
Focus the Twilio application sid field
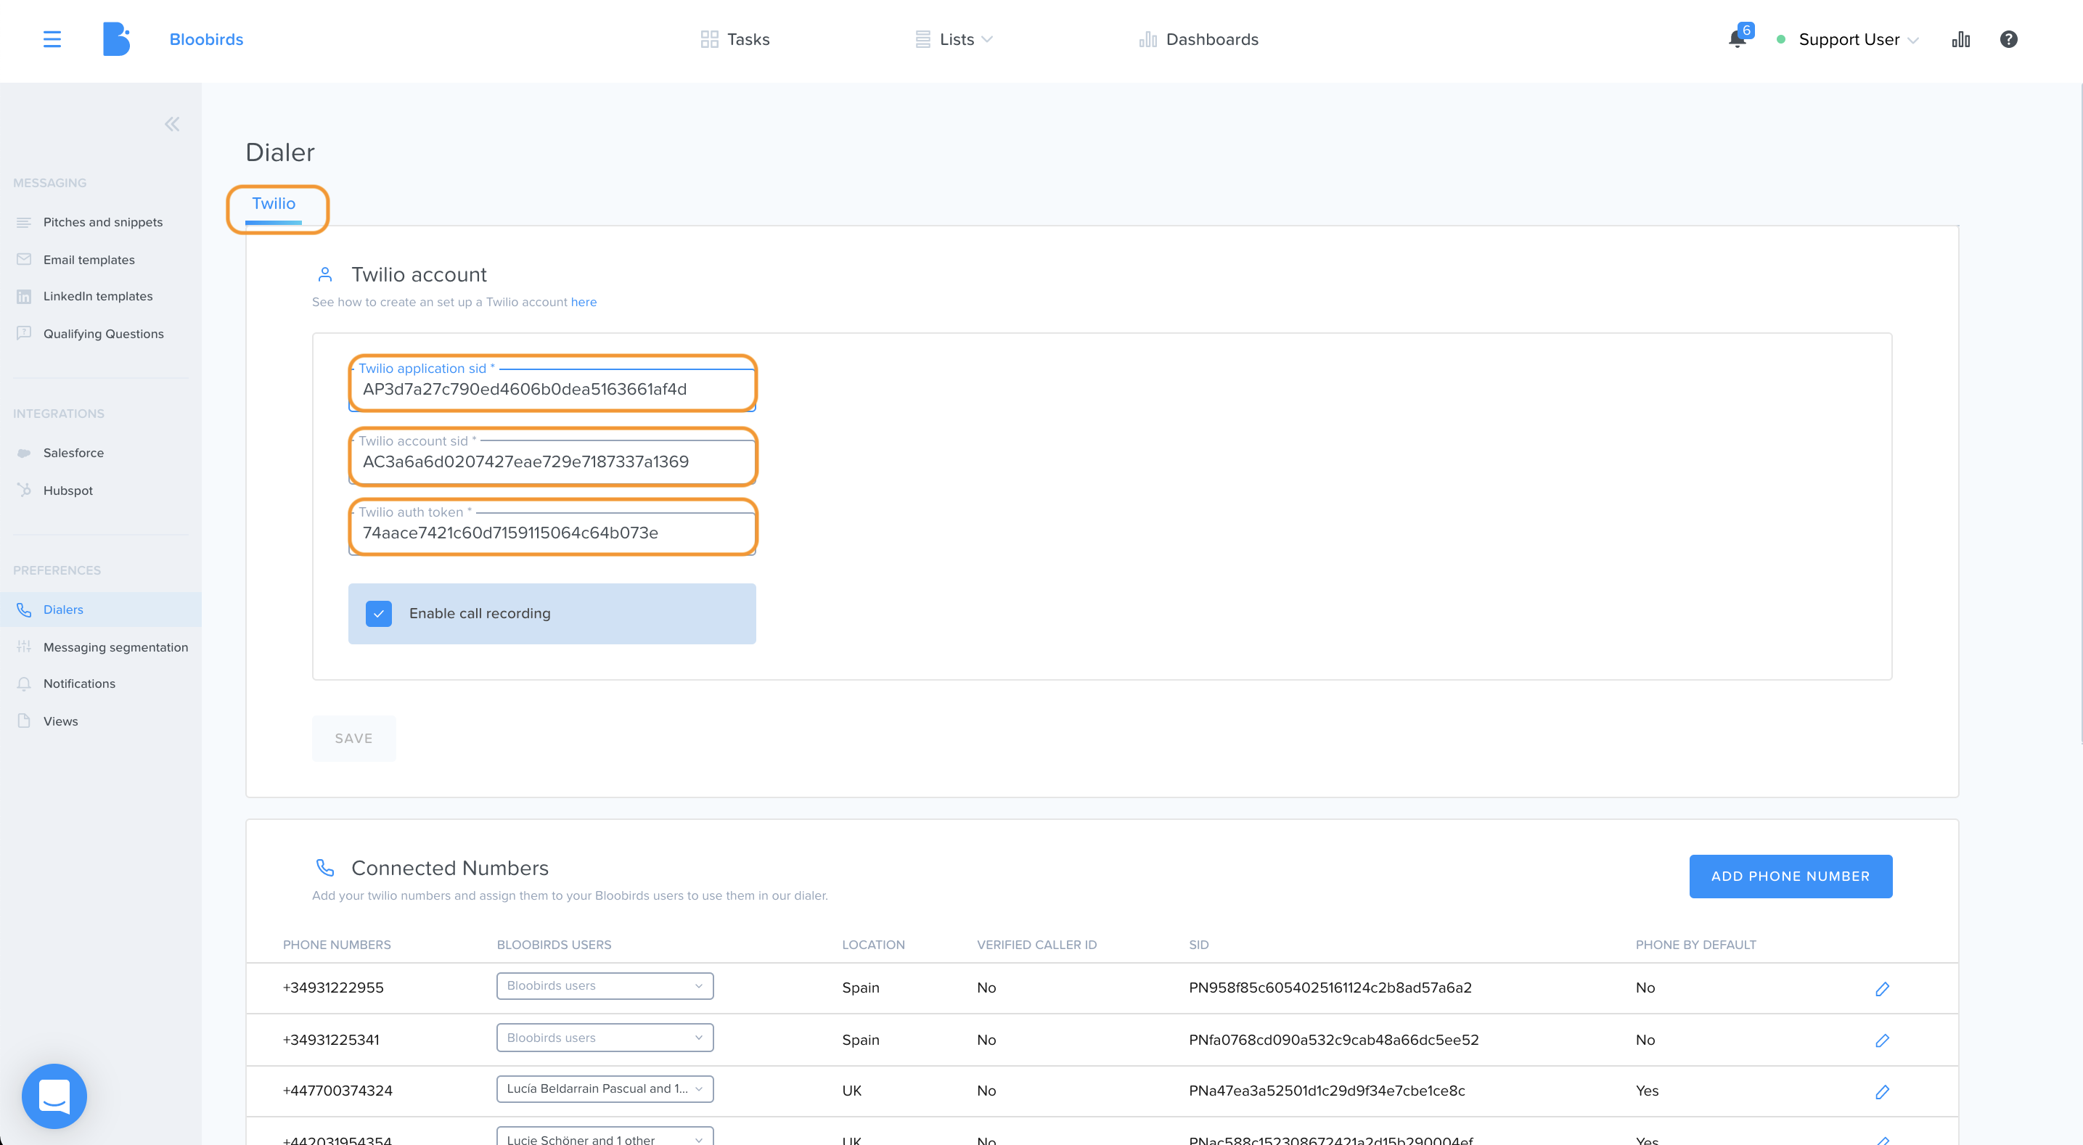(552, 390)
